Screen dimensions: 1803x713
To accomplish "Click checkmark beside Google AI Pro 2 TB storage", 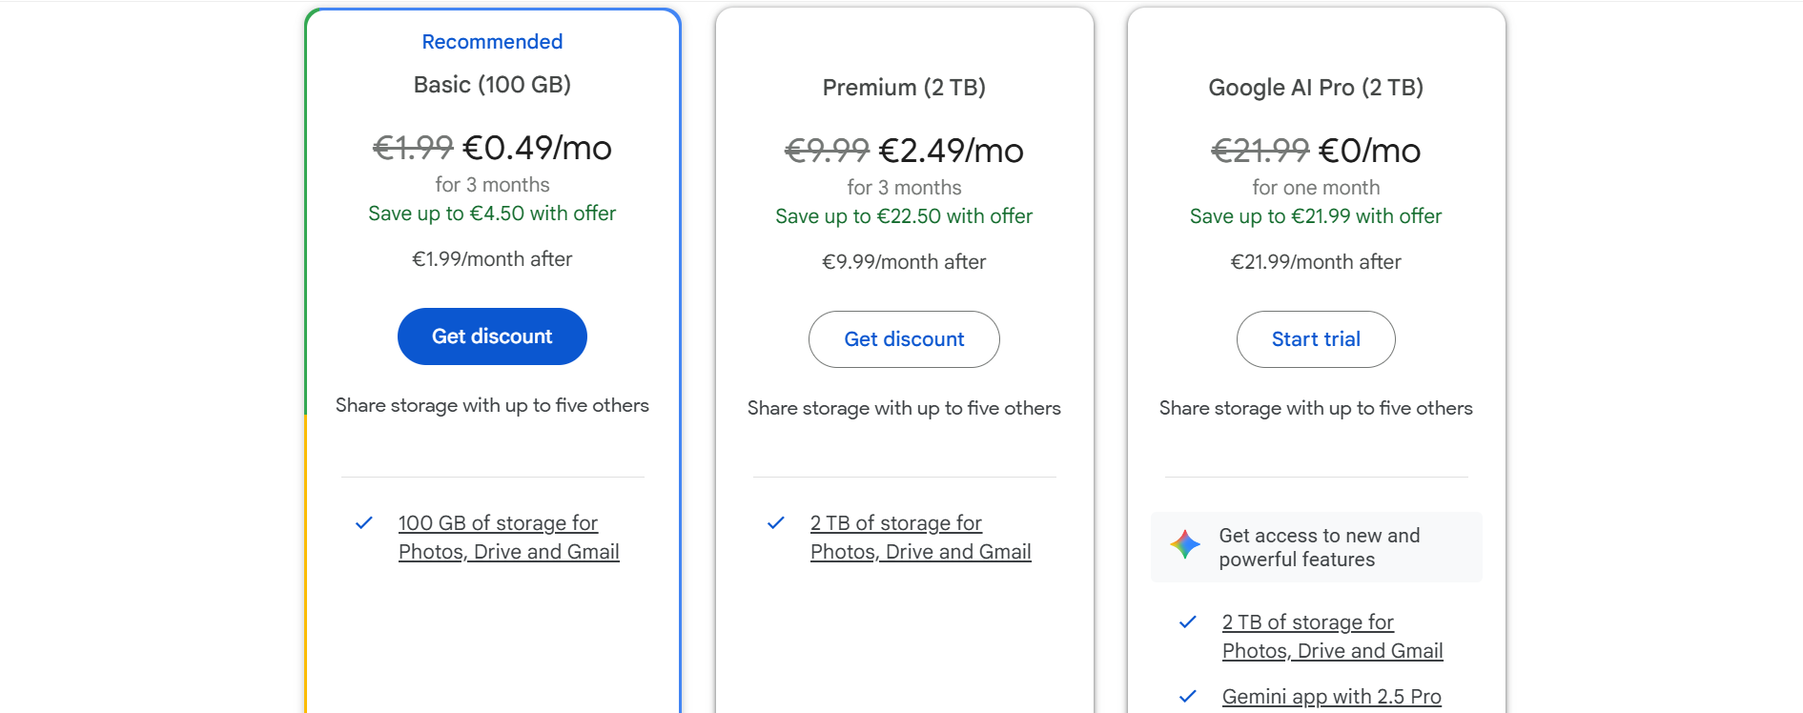I will [1188, 622].
